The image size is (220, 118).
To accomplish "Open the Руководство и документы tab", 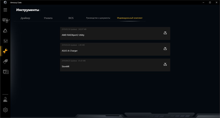I will 98,18.
